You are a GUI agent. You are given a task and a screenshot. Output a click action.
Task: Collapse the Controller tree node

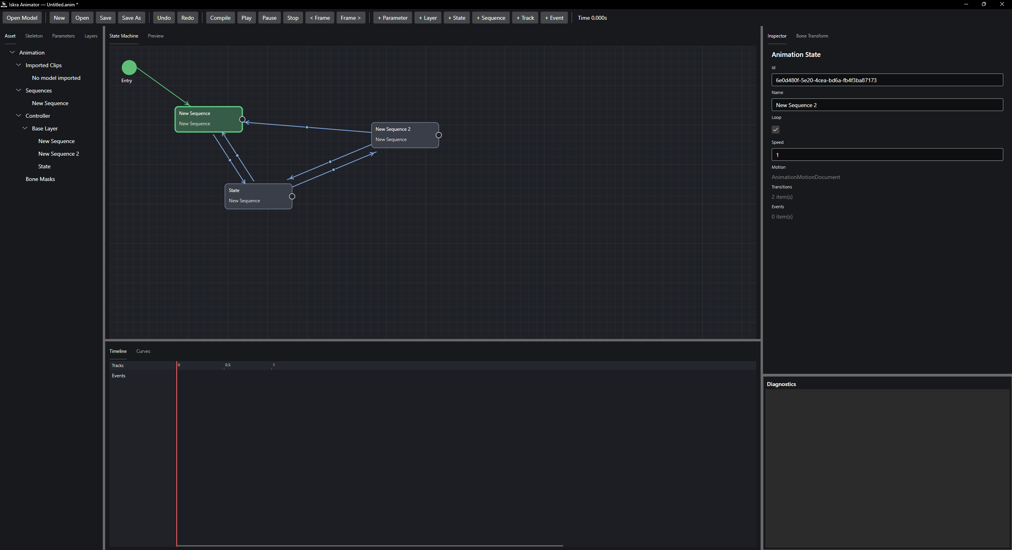pyautogui.click(x=19, y=115)
